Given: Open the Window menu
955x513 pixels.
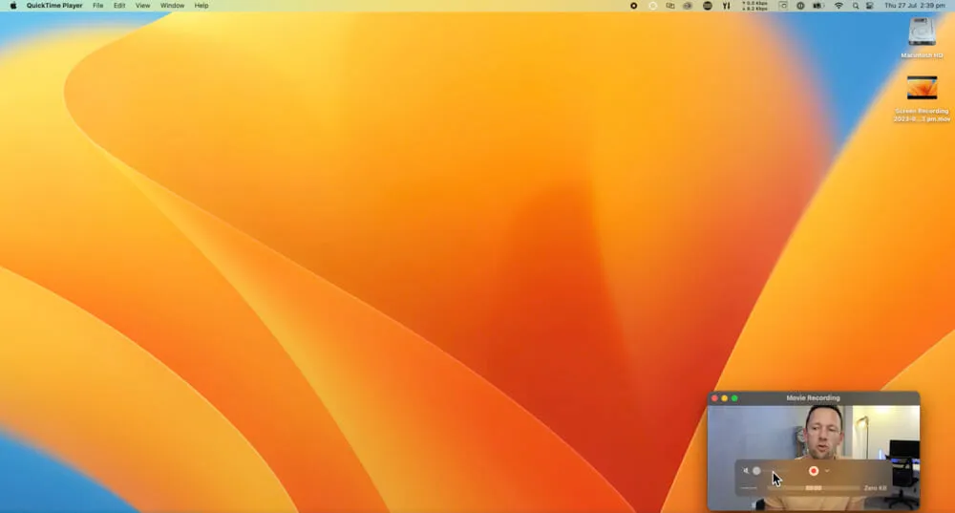Looking at the screenshot, I should pyautogui.click(x=172, y=6).
